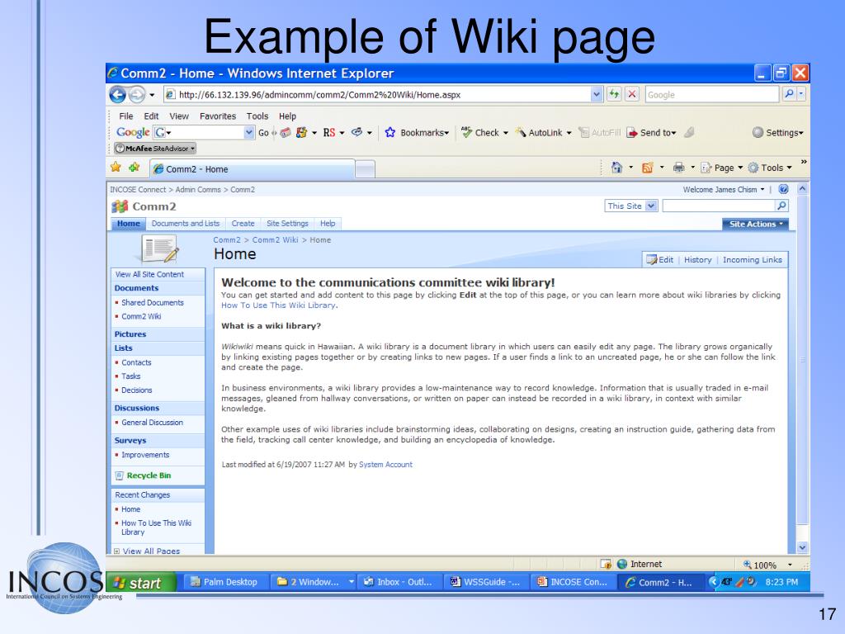Open the Favorites menu
The width and height of the screenshot is (845, 634).
[x=218, y=116]
